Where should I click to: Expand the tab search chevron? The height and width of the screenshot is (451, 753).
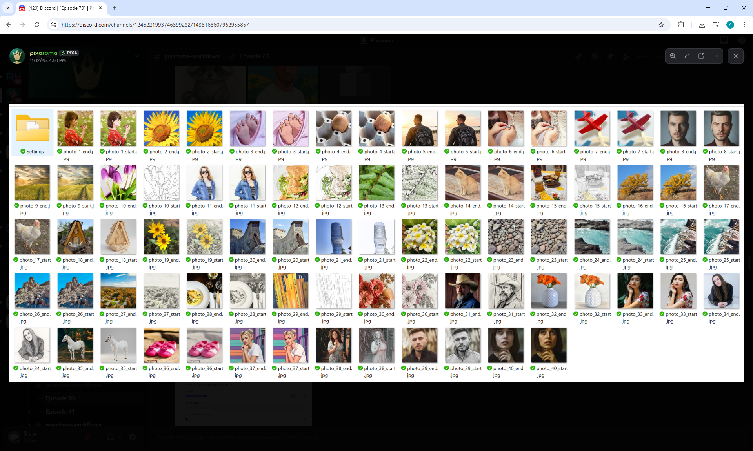[x=8, y=8]
